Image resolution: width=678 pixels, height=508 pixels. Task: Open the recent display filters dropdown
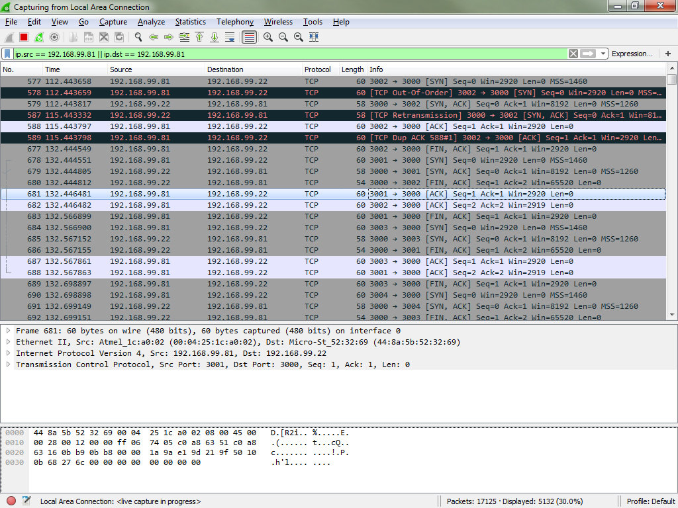[x=603, y=54]
